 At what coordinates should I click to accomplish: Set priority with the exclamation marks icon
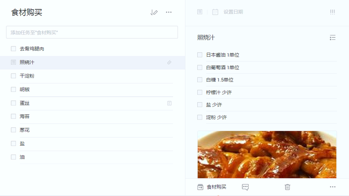click(x=333, y=12)
